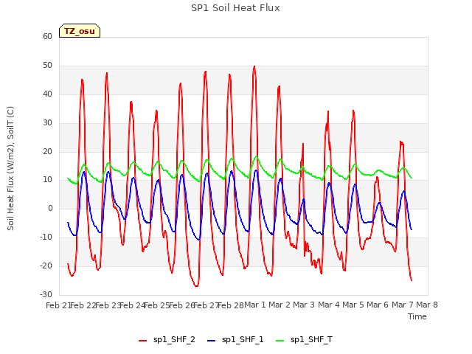
Task: Click the Mar 1 date tick label
Action: (x=255, y=305)
